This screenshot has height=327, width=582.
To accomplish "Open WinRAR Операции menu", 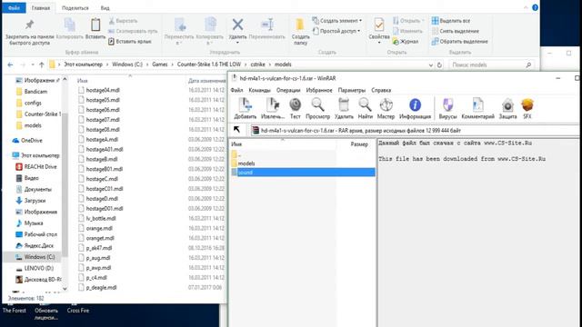I will pyautogui.click(x=288, y=90).
